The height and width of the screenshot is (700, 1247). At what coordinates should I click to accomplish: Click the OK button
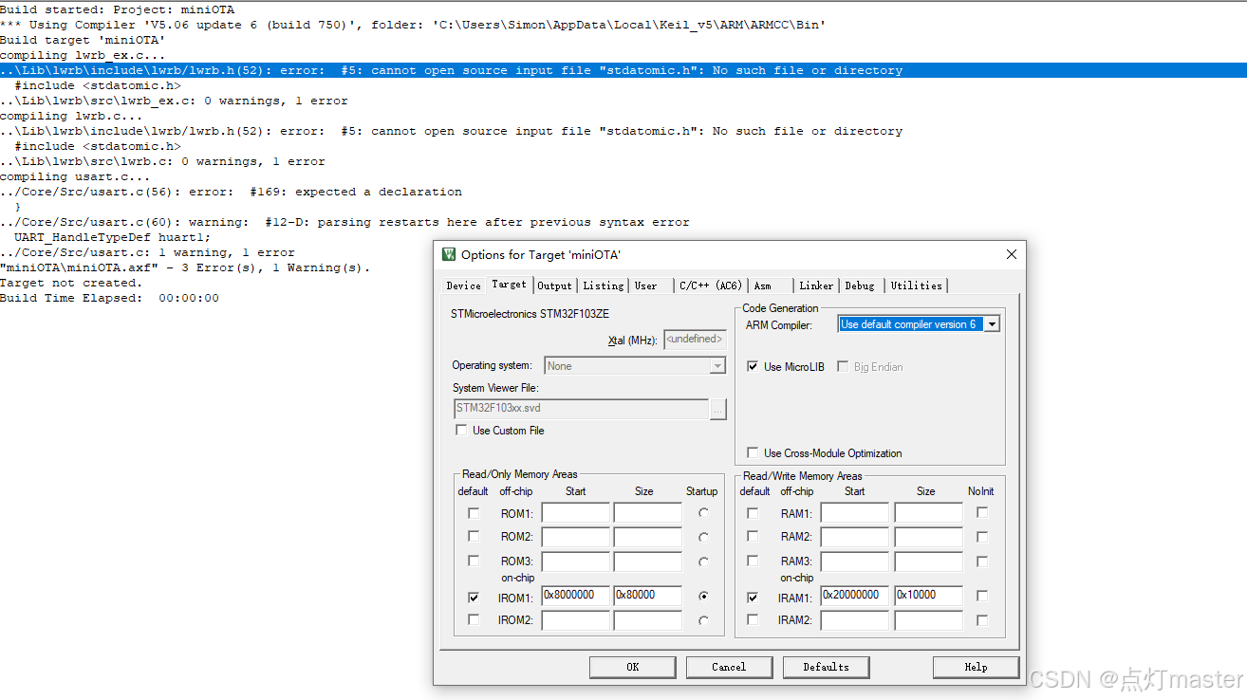632,667
